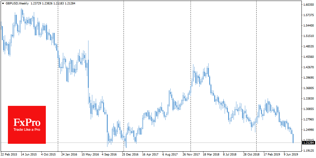The width and height of the screenshot is (316, 158).
Task: Click the 6 Aug 2017 date label
Action: [x=171, y=155]
